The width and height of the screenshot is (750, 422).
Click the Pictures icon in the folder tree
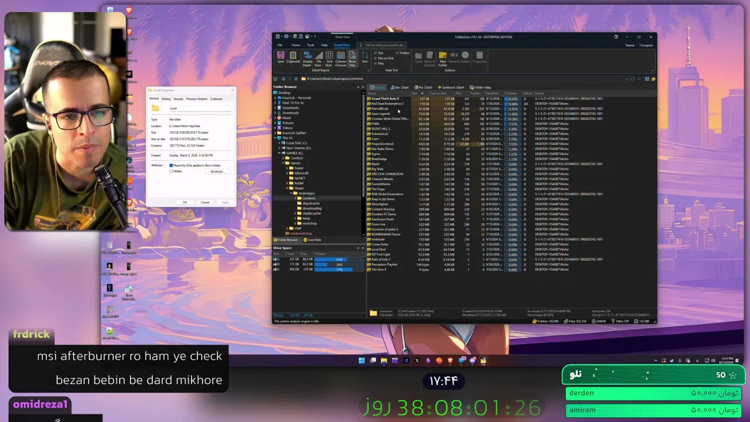click(x=279, y=123)
